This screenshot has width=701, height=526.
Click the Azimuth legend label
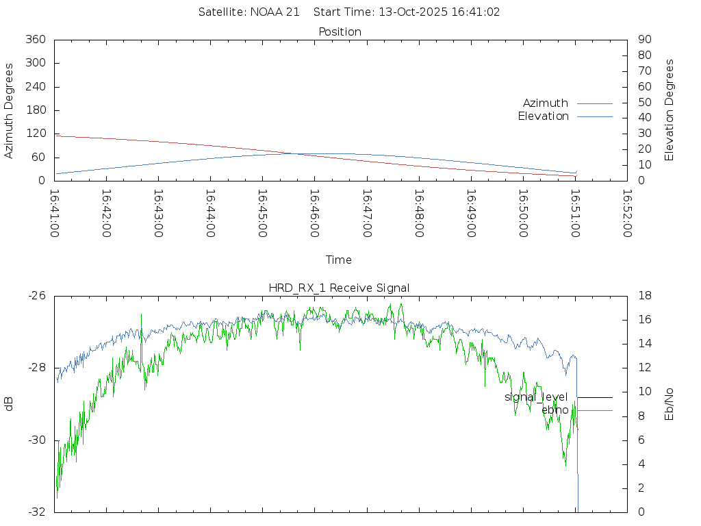point(545,103)
